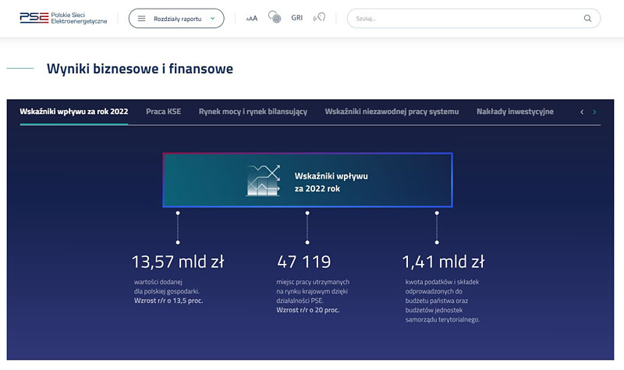Click the 47 119 jobs figure

point(304,262)
